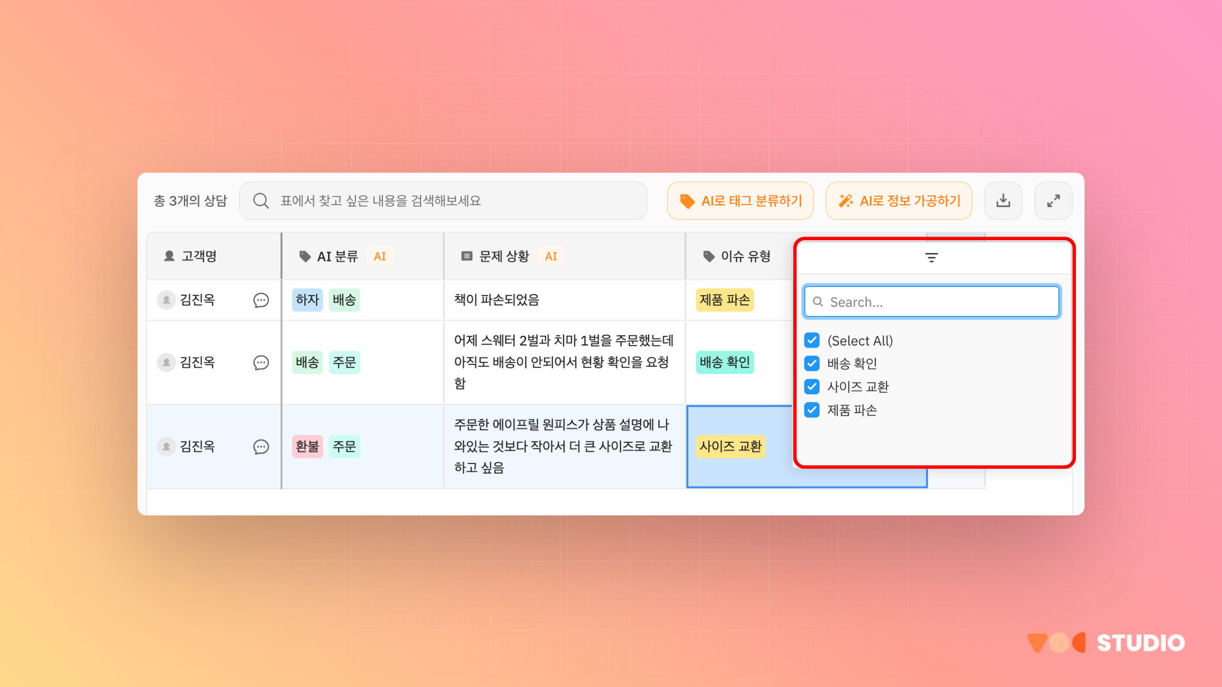Click the 이슈 유형 column header
The width and height of the screenshot is (1222, 687).
coord(745,256)
